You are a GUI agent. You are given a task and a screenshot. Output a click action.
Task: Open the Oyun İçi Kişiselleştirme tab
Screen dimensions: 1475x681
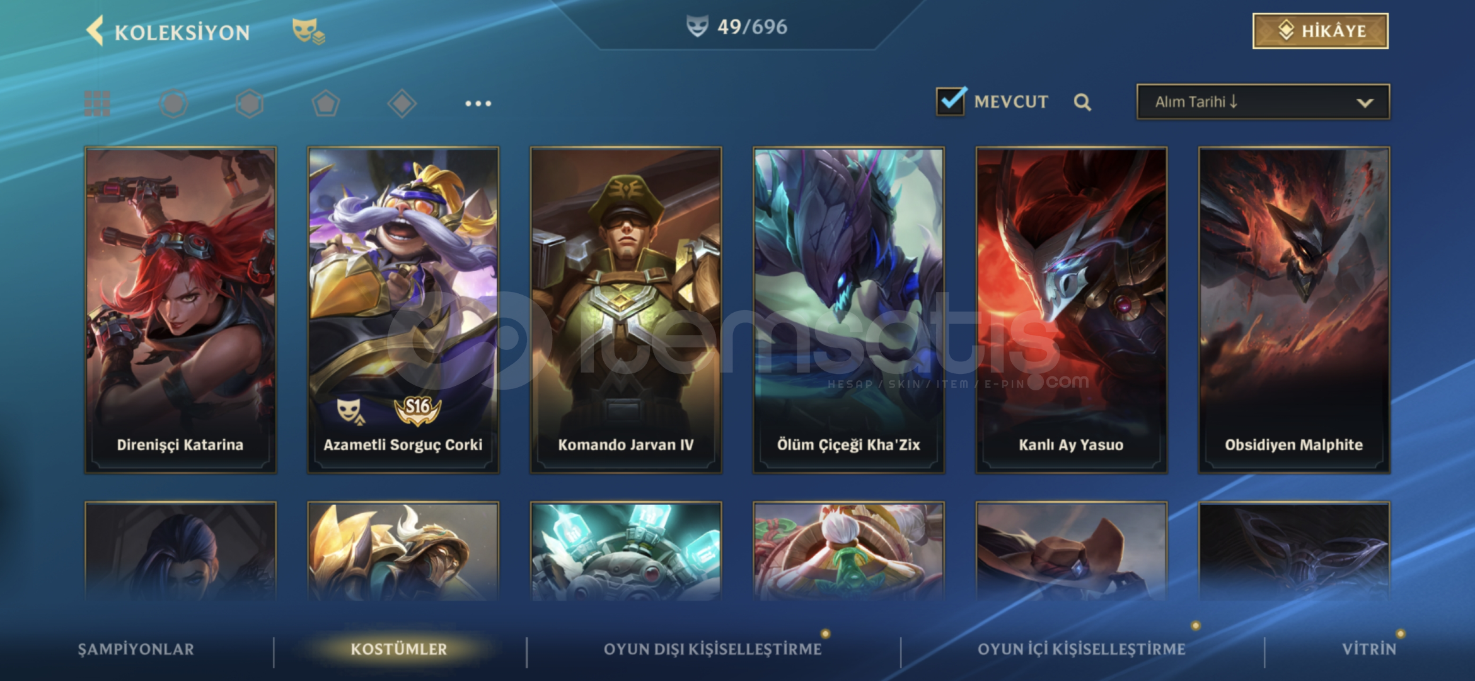1081,649
